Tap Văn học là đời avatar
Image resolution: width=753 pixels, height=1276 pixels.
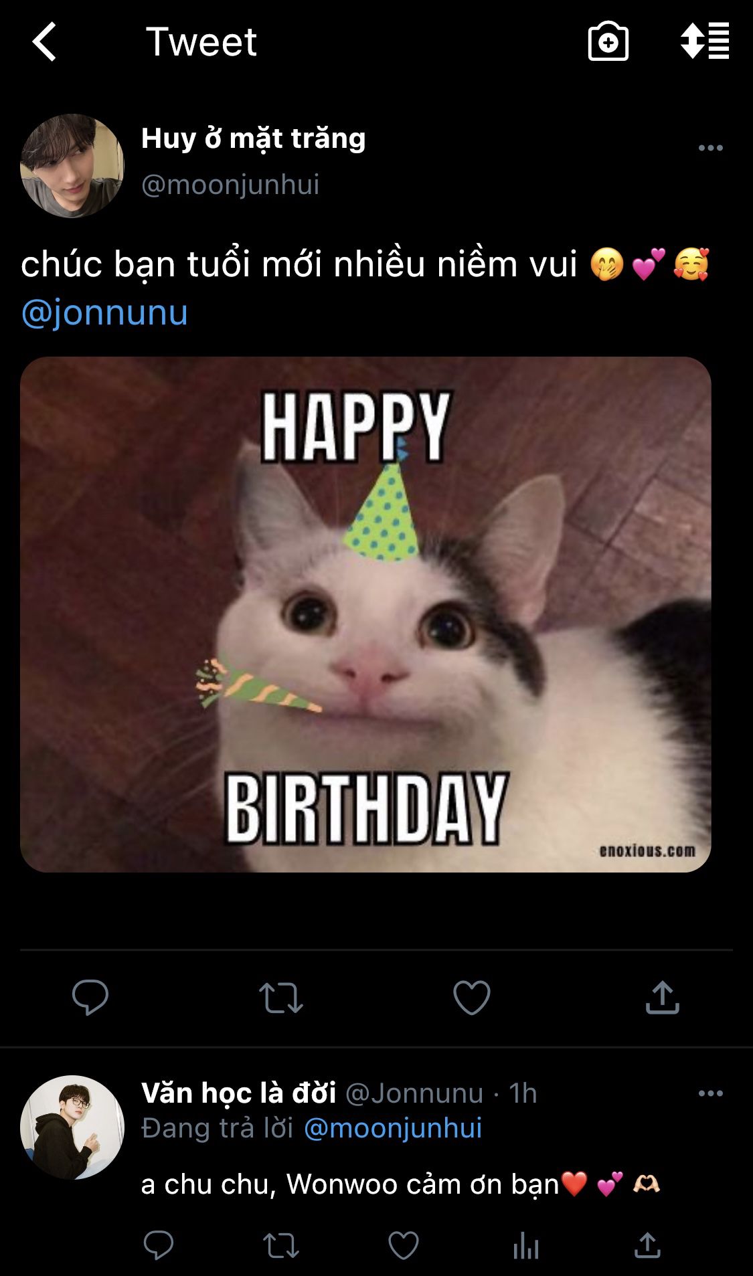pos(72,1127)
